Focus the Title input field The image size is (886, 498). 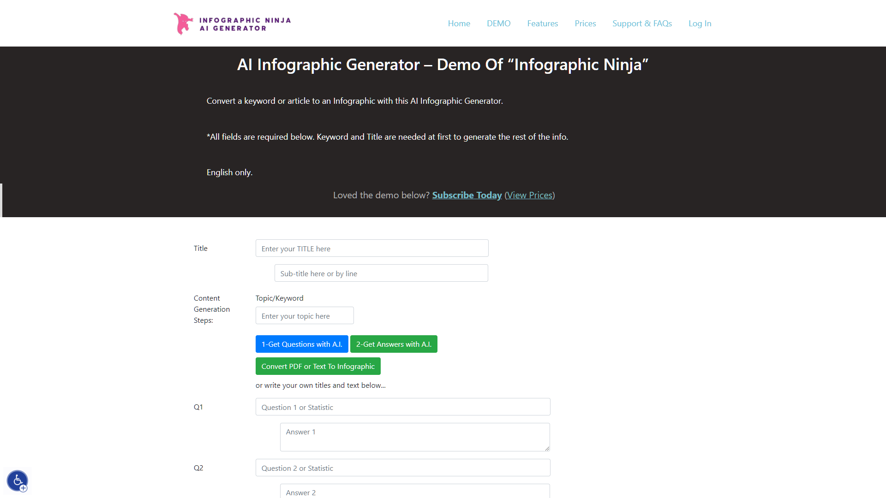371,248
